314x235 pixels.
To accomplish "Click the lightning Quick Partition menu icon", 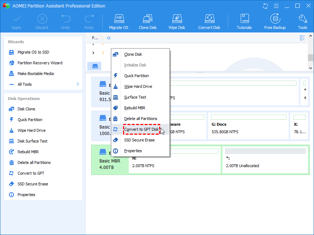I will (x=116, y=76).
